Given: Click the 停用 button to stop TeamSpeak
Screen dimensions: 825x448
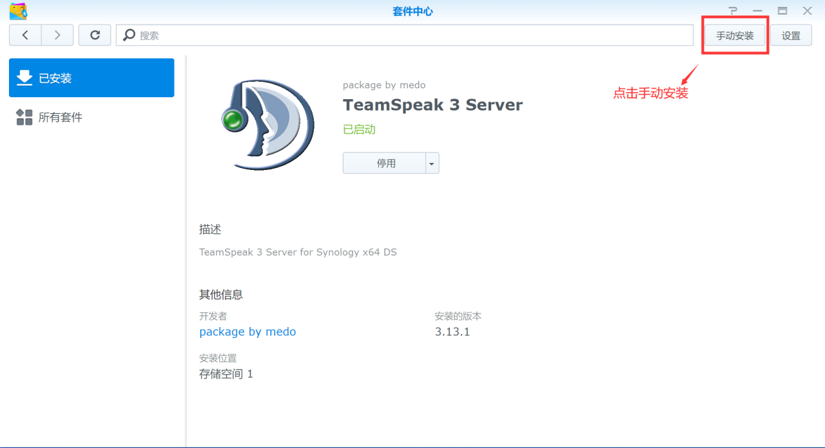Looking at the screenshot, I should (x=385, y=162).
